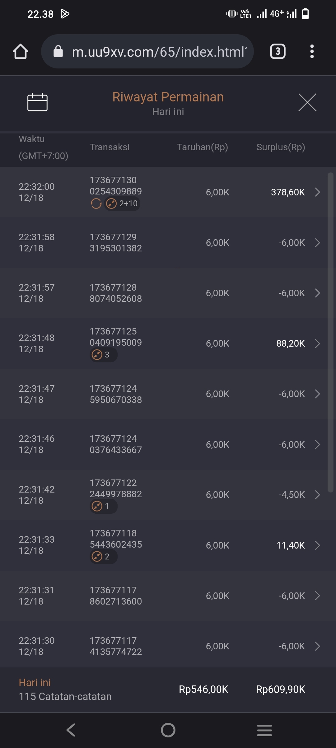Open the browser tab switcher showing 3
336x748 pixels.
(x=278, y=51)
